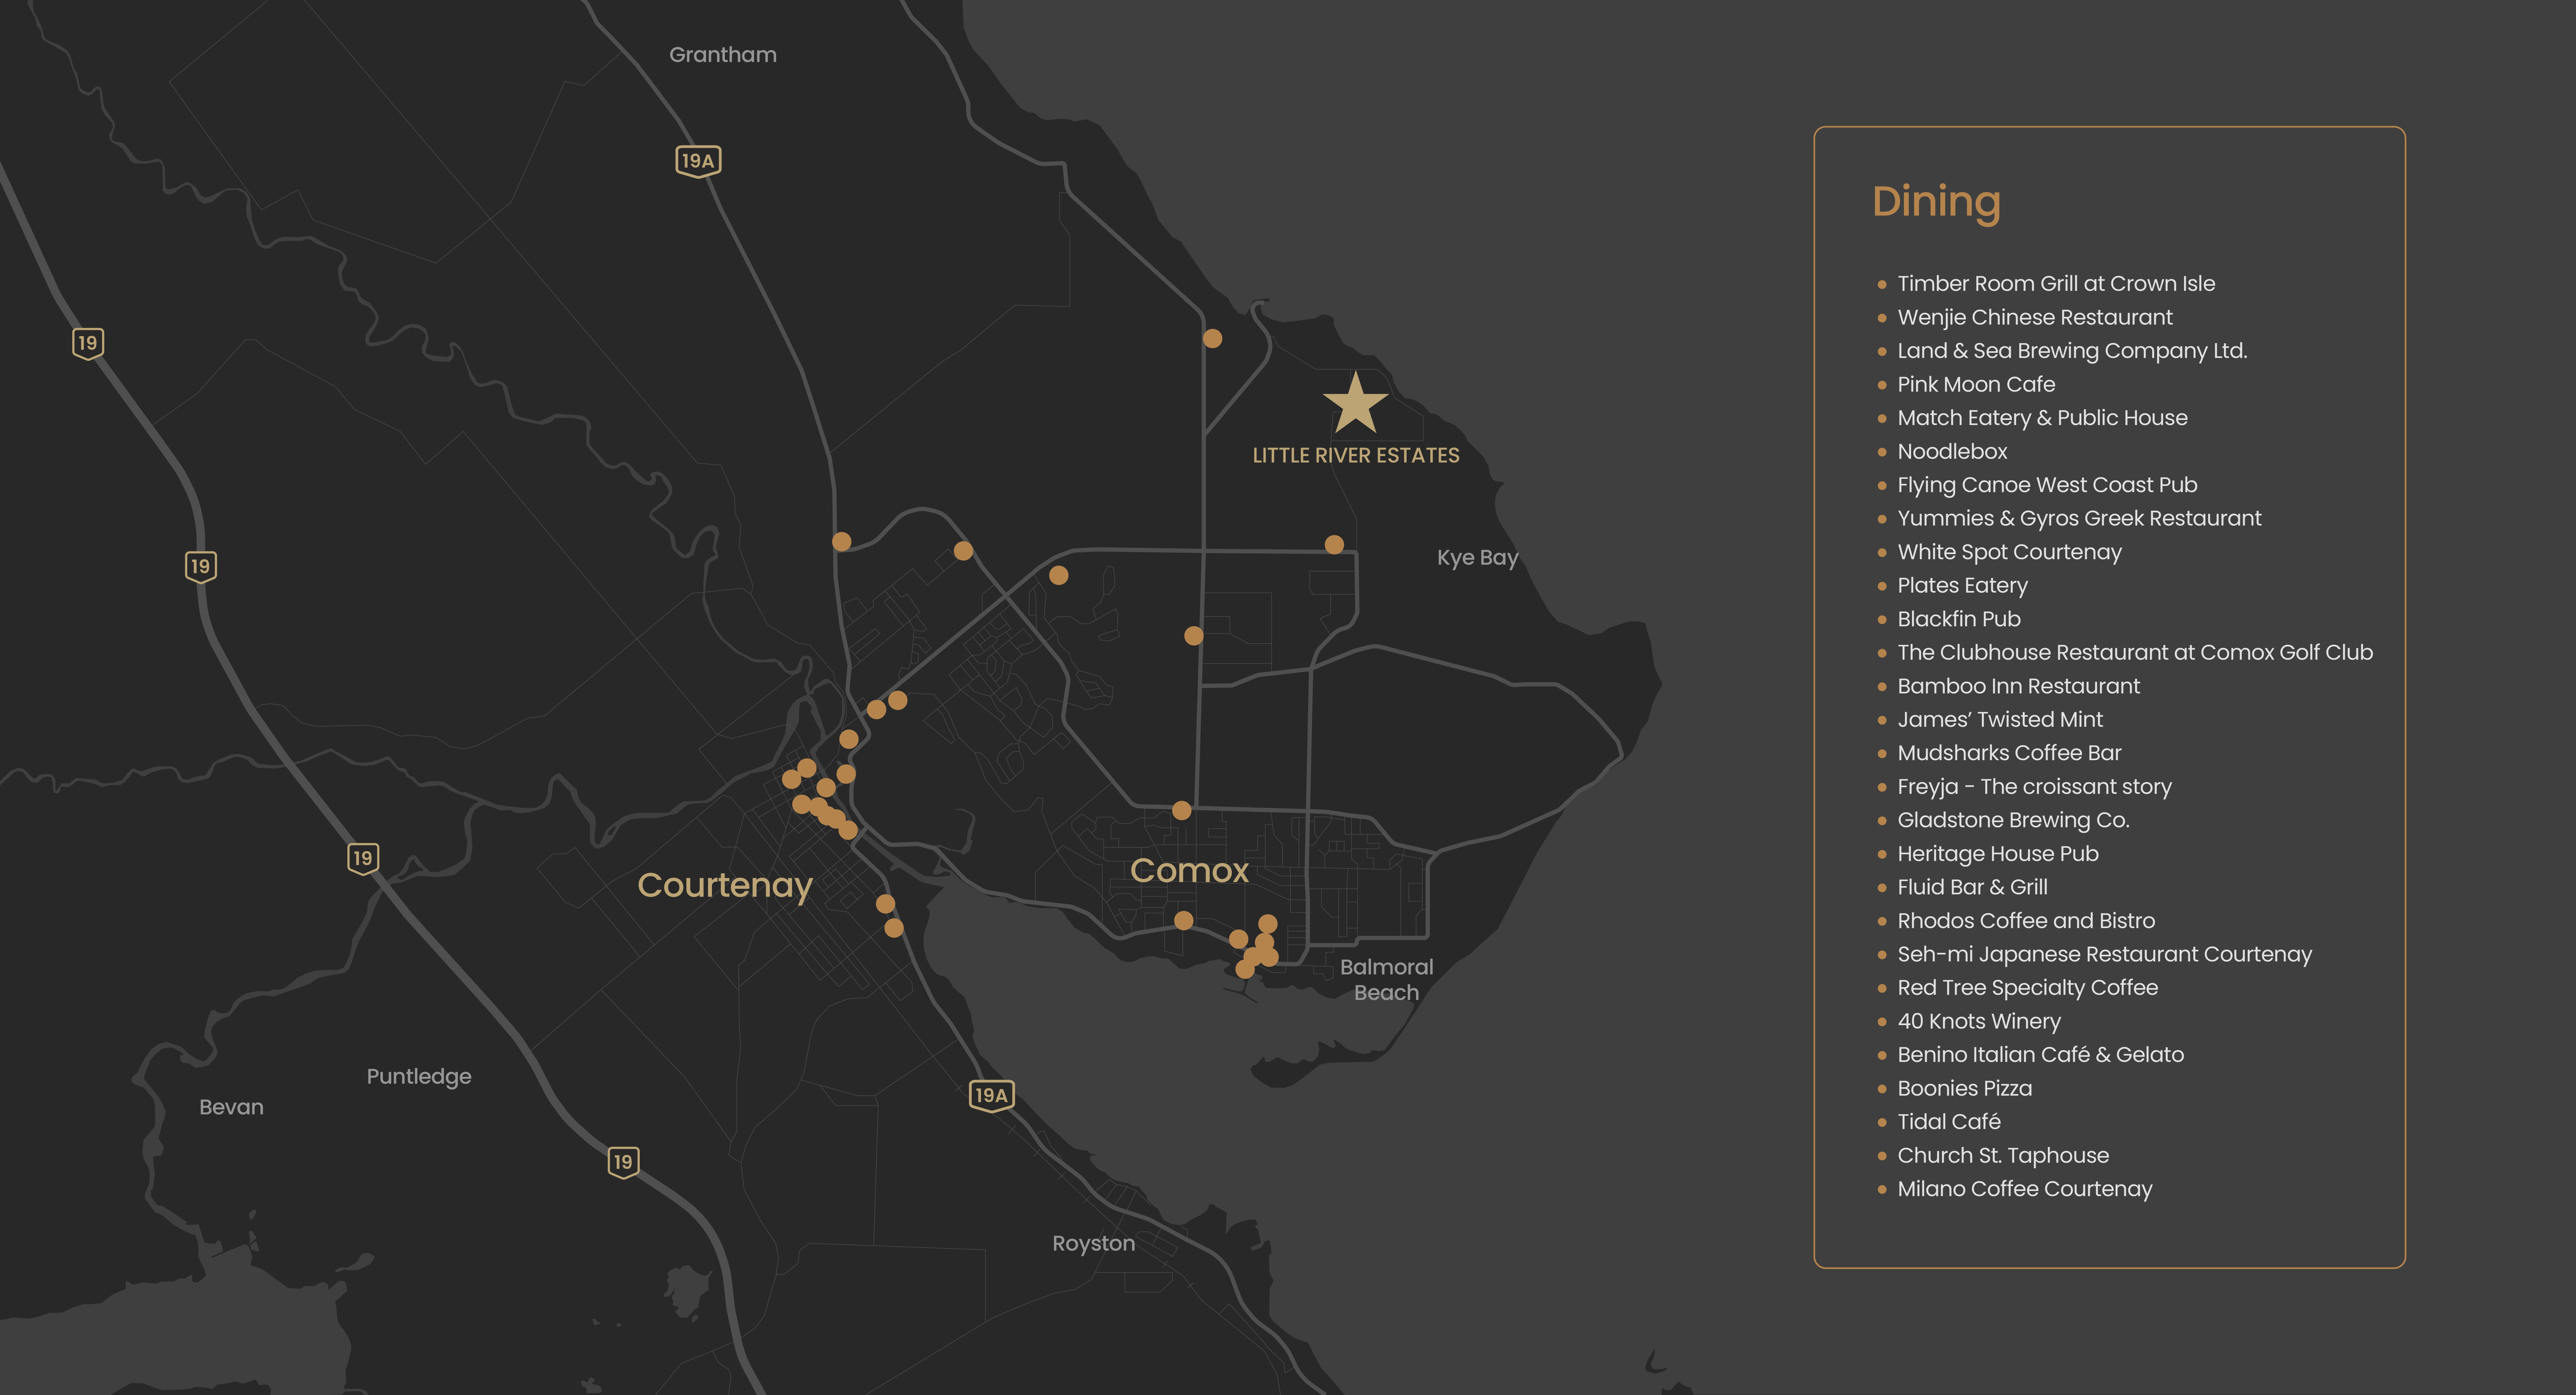Click the Grantham place label
The height and width of the screenshot is (1395, 2576).
[723, 55]
